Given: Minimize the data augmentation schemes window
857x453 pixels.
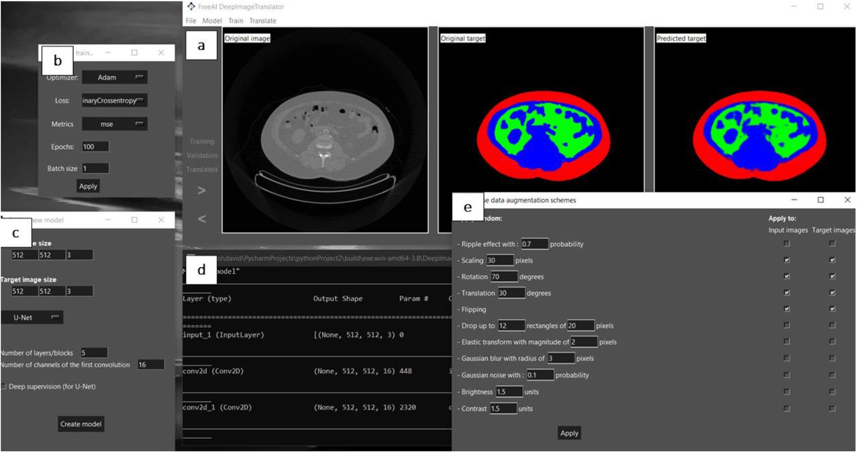Looking at the screenshot, I should 794,200.
